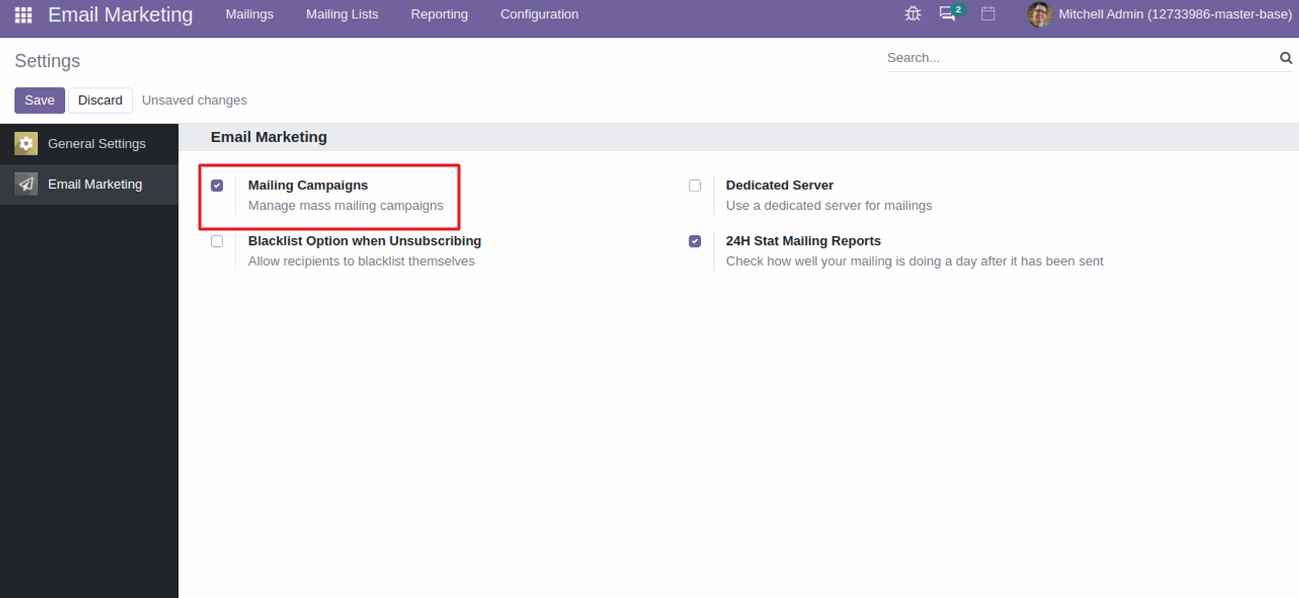Click Mitchell Admin avatar picture
This screenshot has height=598, width=1299.
[1040, 14]
